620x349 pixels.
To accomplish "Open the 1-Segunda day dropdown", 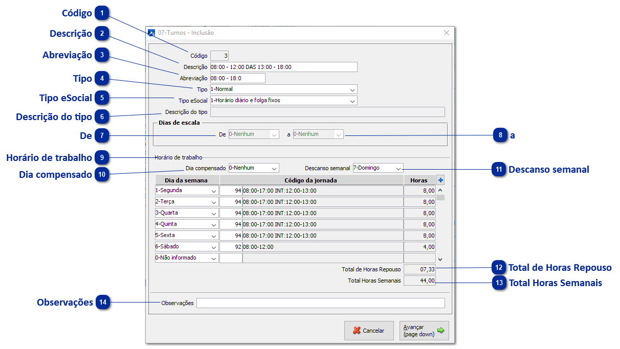I will tap(187, 191).
